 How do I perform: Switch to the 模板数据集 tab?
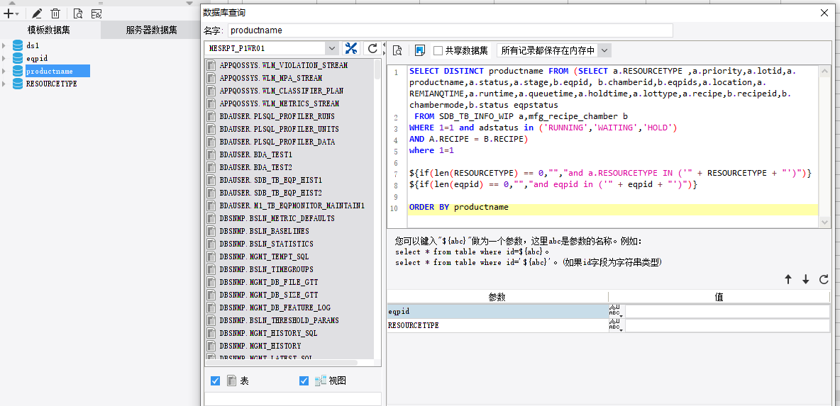49,30
